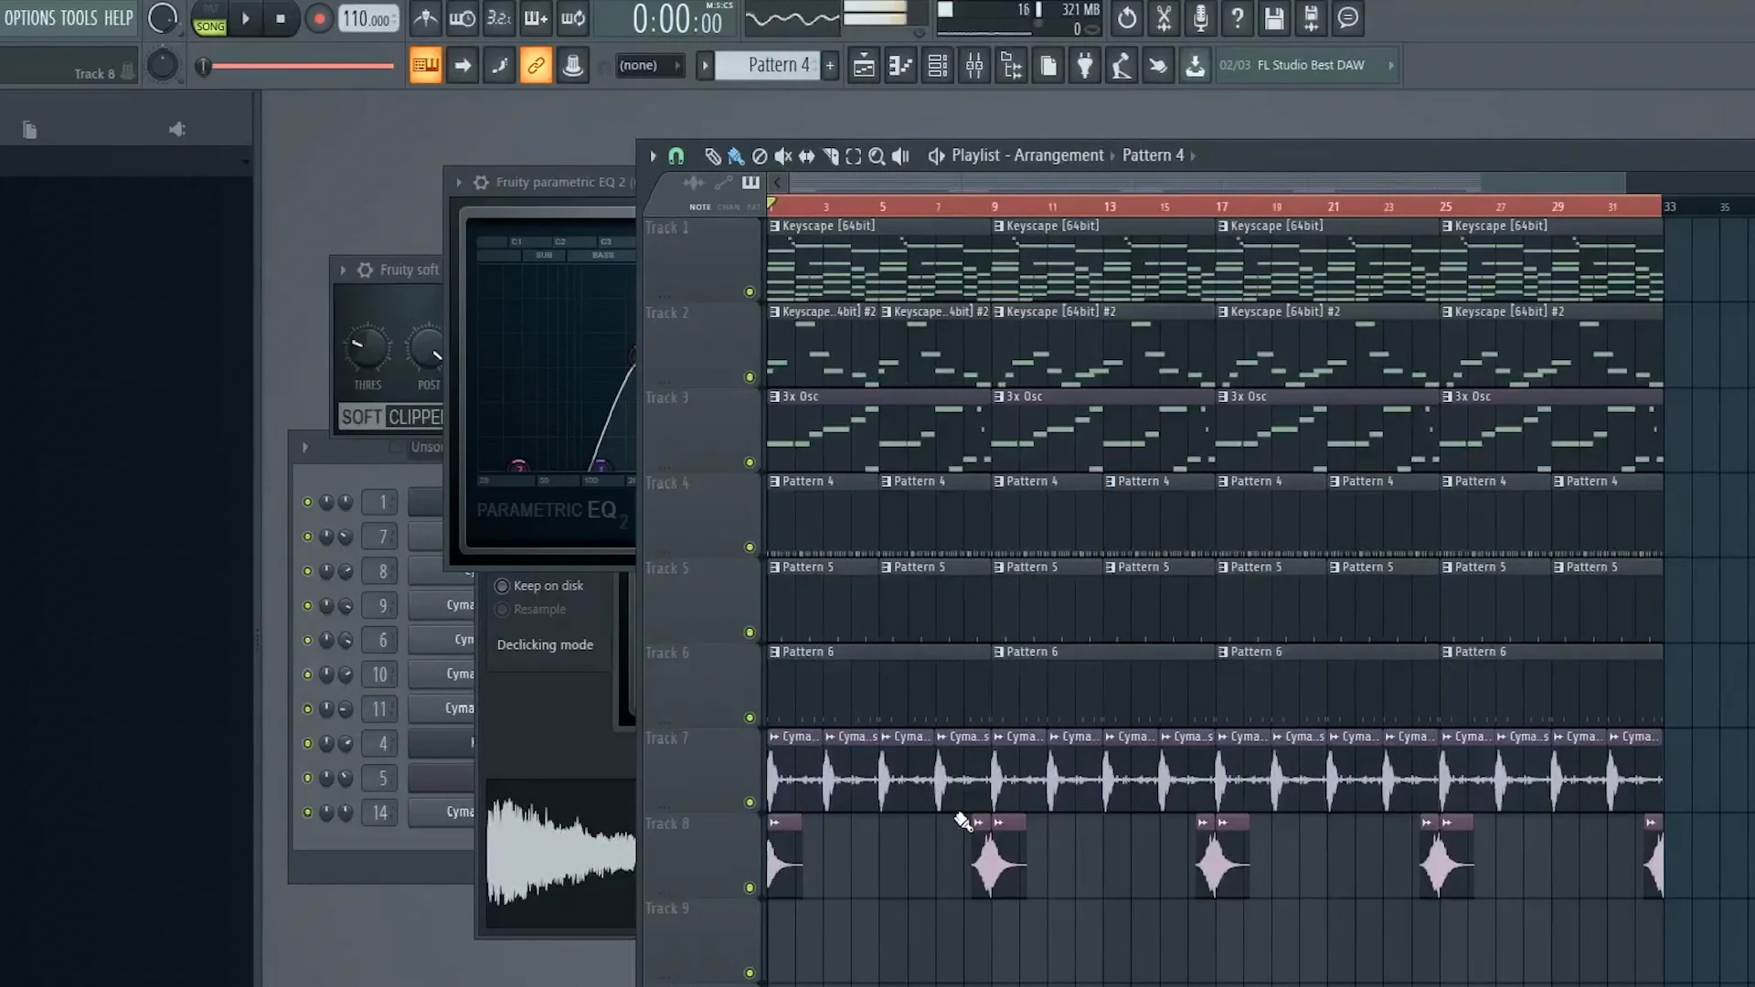Viewport: 1755px width, 987px height.
Task: Click the save project floppy icon
Action: 1274,18
